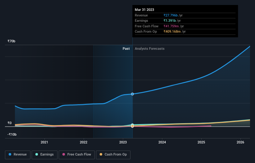Screen dimensions: 255x163
Task: Click the Earnings row label in tooltip
Action: (141, 21)
